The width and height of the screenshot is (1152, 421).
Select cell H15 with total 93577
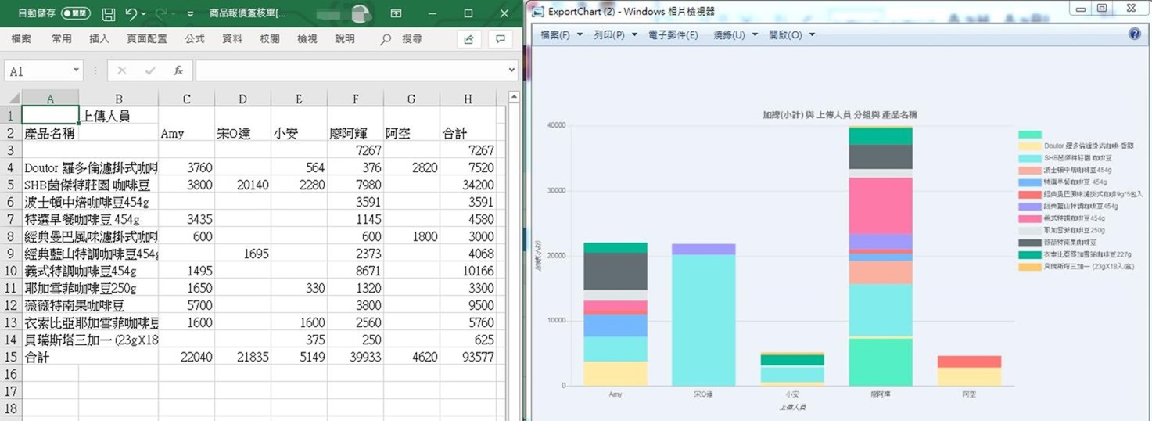(x=468, y=358)
